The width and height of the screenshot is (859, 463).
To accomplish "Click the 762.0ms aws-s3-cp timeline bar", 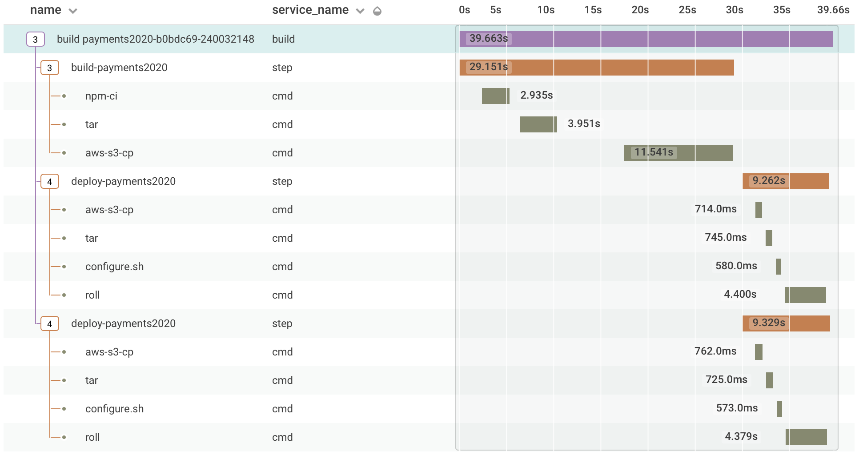I will point(759,352).
